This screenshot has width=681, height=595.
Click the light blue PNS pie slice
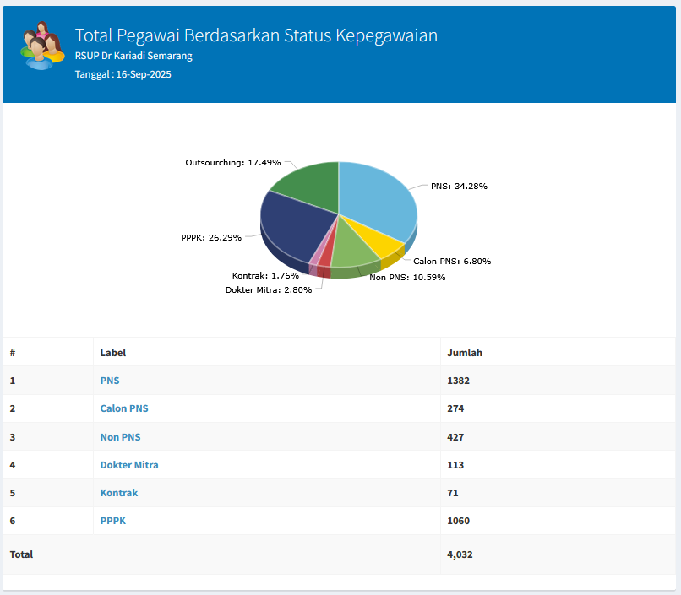[x=378, y=198]
